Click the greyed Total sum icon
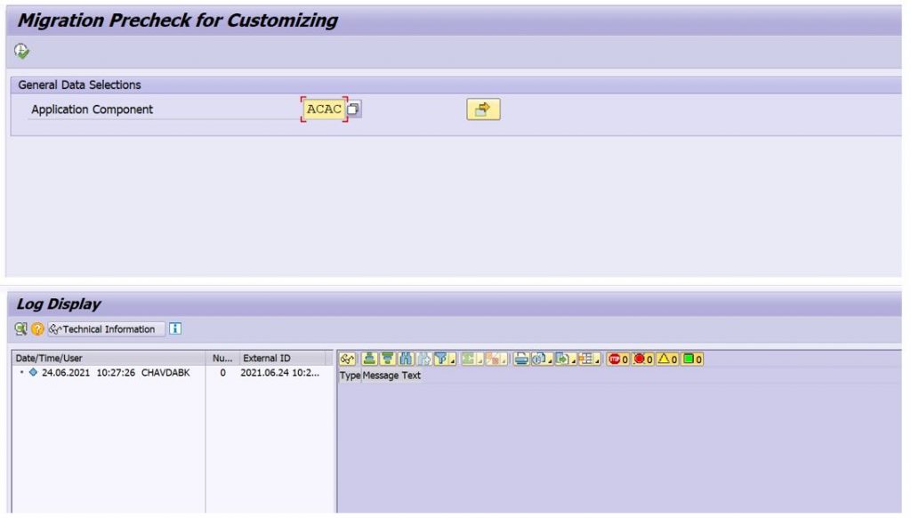 (x=468, y=360)
